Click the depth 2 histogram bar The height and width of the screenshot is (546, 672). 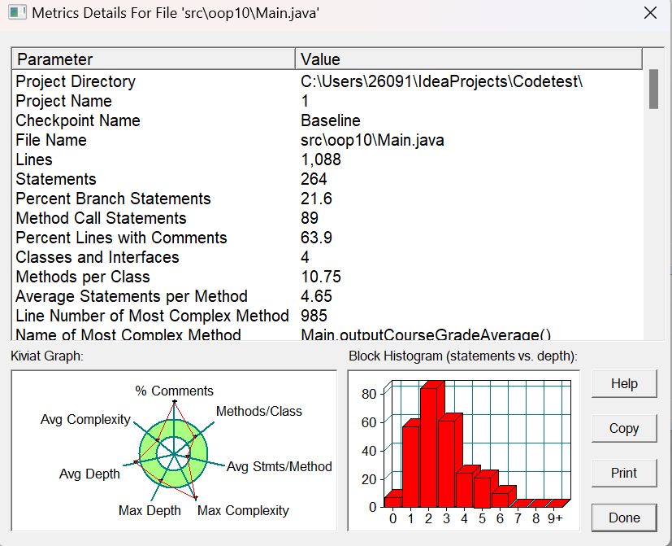pos(428,448)
